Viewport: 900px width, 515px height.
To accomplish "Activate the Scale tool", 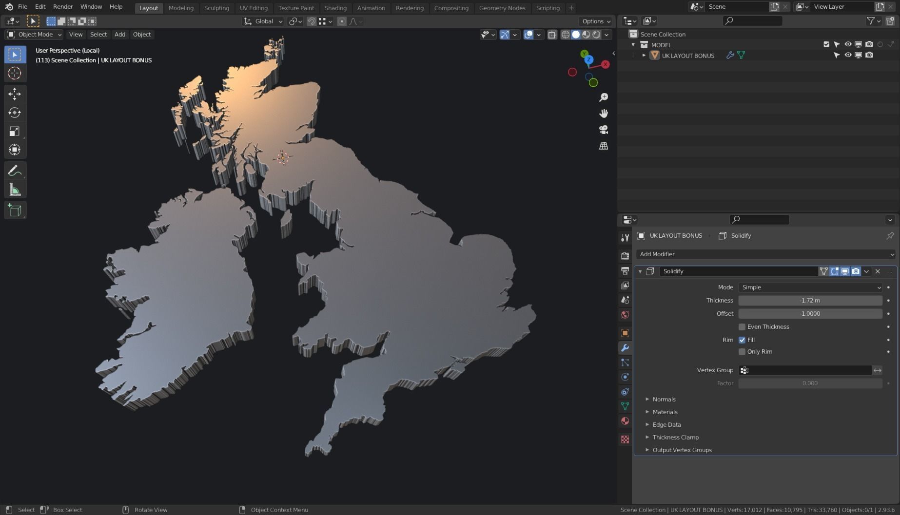I will 15,131.
